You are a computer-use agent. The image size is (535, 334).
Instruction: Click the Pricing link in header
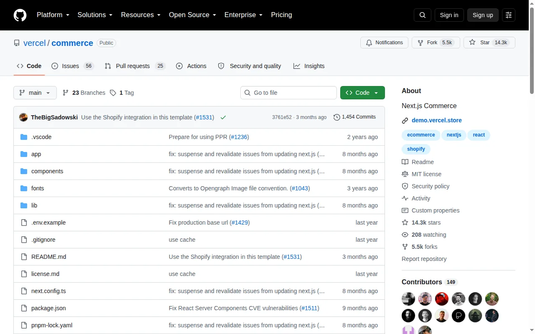coord(281,15)
